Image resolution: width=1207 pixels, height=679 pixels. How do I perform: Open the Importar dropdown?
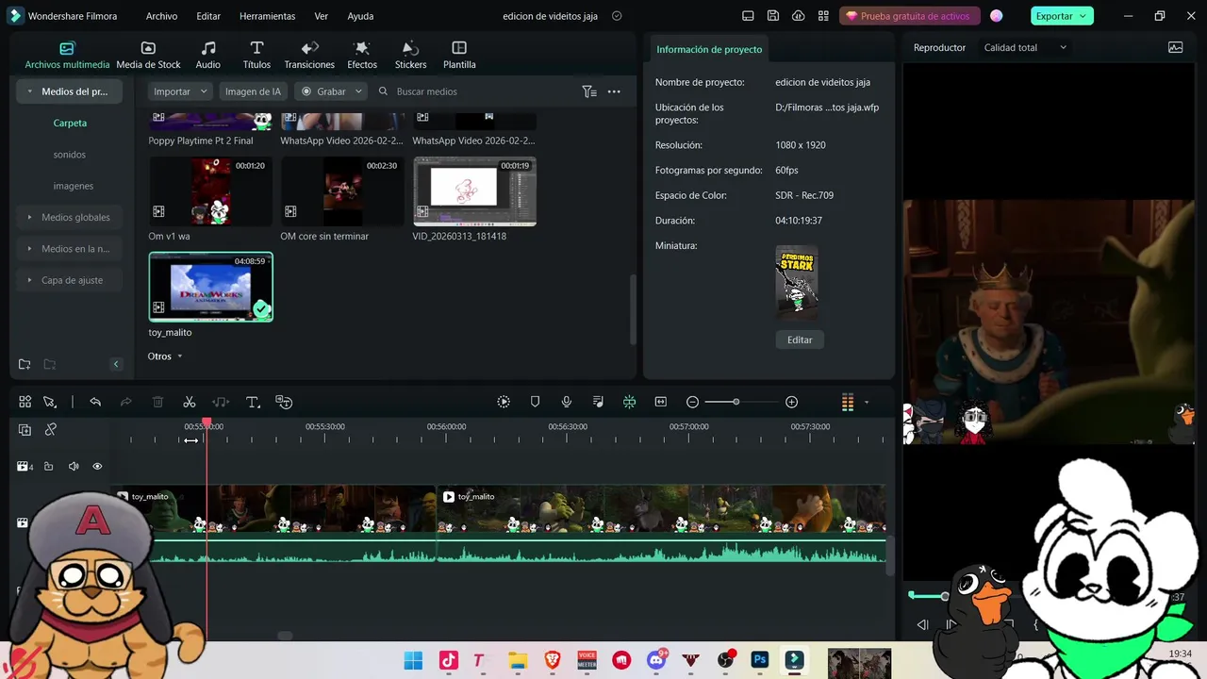click(x=180, y=91)
